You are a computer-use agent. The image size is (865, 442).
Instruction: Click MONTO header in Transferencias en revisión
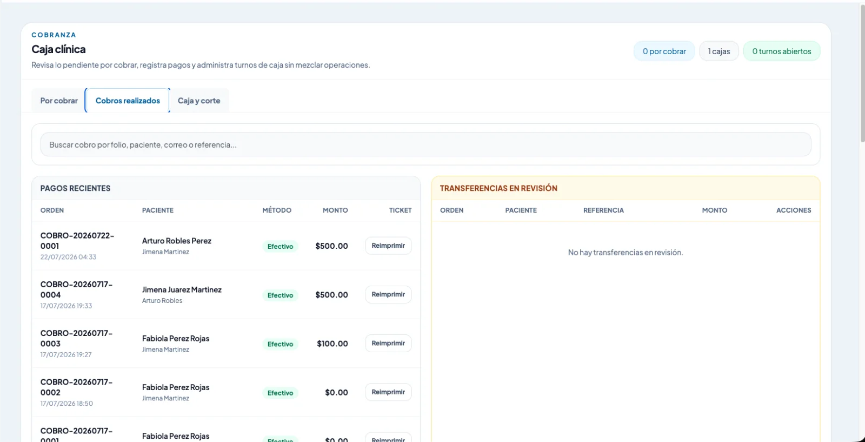click(715, 210)
